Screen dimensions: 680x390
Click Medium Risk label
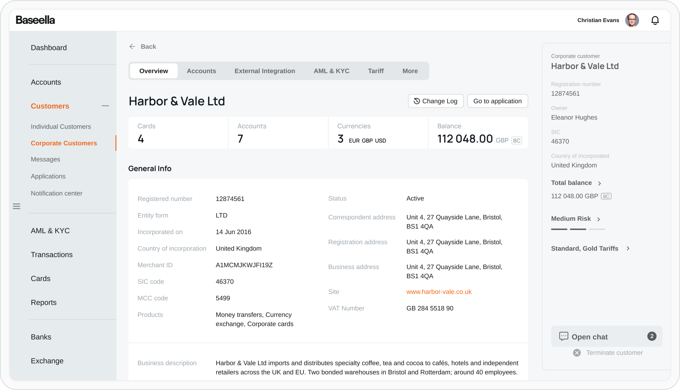571,219
